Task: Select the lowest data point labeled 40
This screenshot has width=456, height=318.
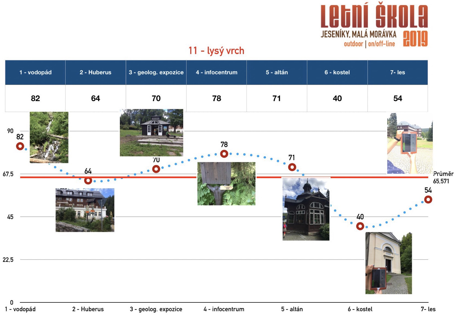Action: (x=360, y=226)
